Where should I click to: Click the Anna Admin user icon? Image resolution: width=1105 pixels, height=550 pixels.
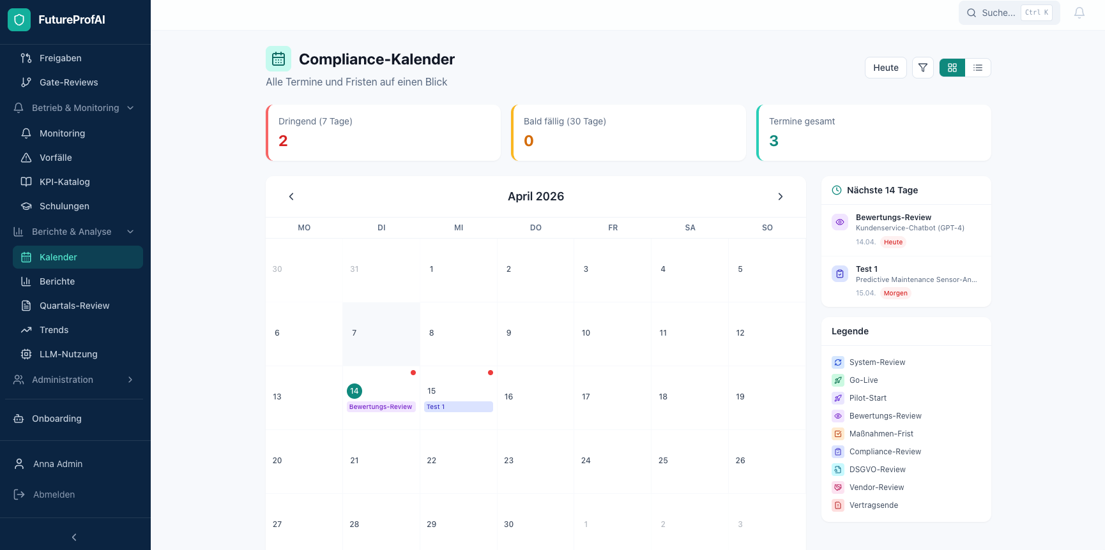pos(19,464)
